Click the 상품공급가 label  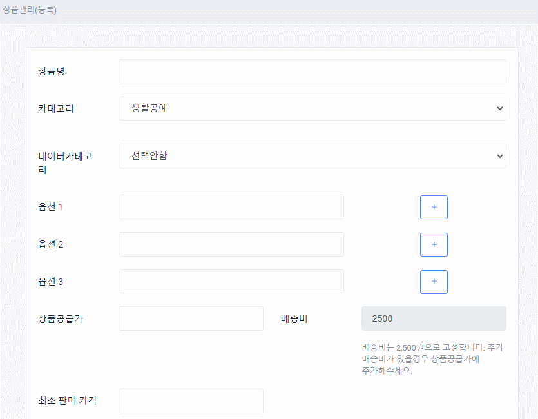point(61,319)
